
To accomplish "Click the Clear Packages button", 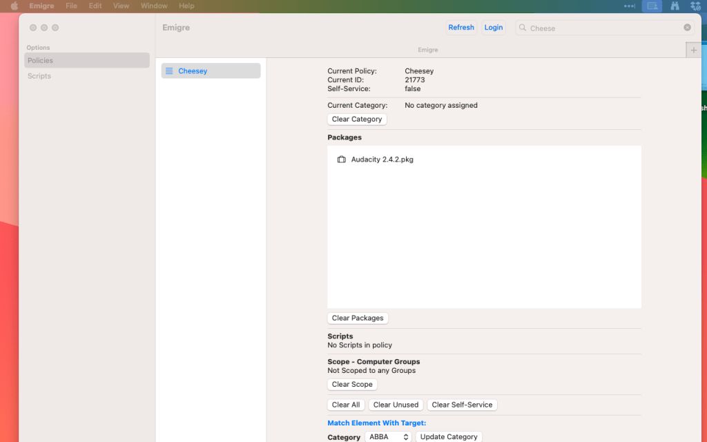I will point(358,318).
